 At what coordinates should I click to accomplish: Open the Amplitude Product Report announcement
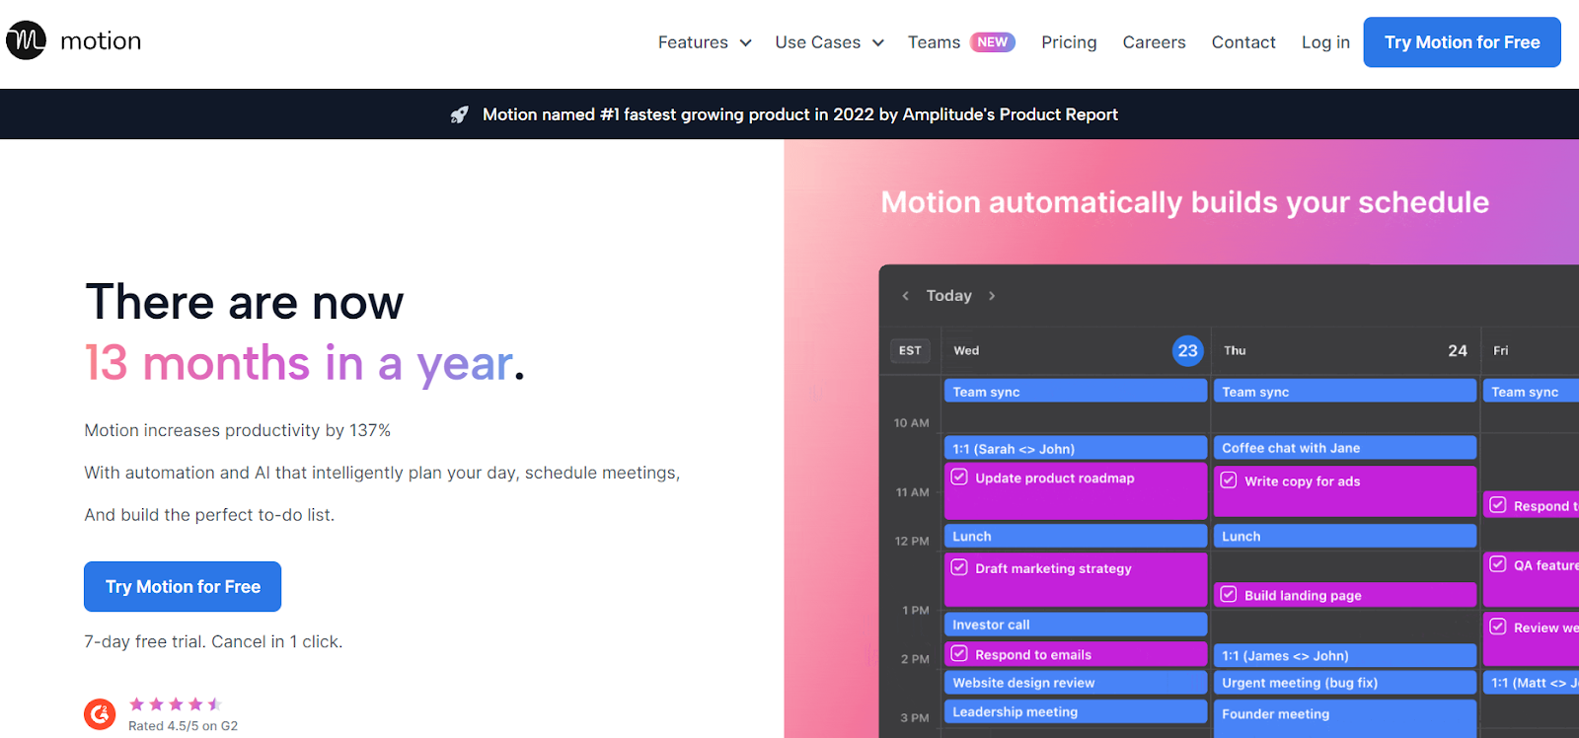tap(799, 114)
